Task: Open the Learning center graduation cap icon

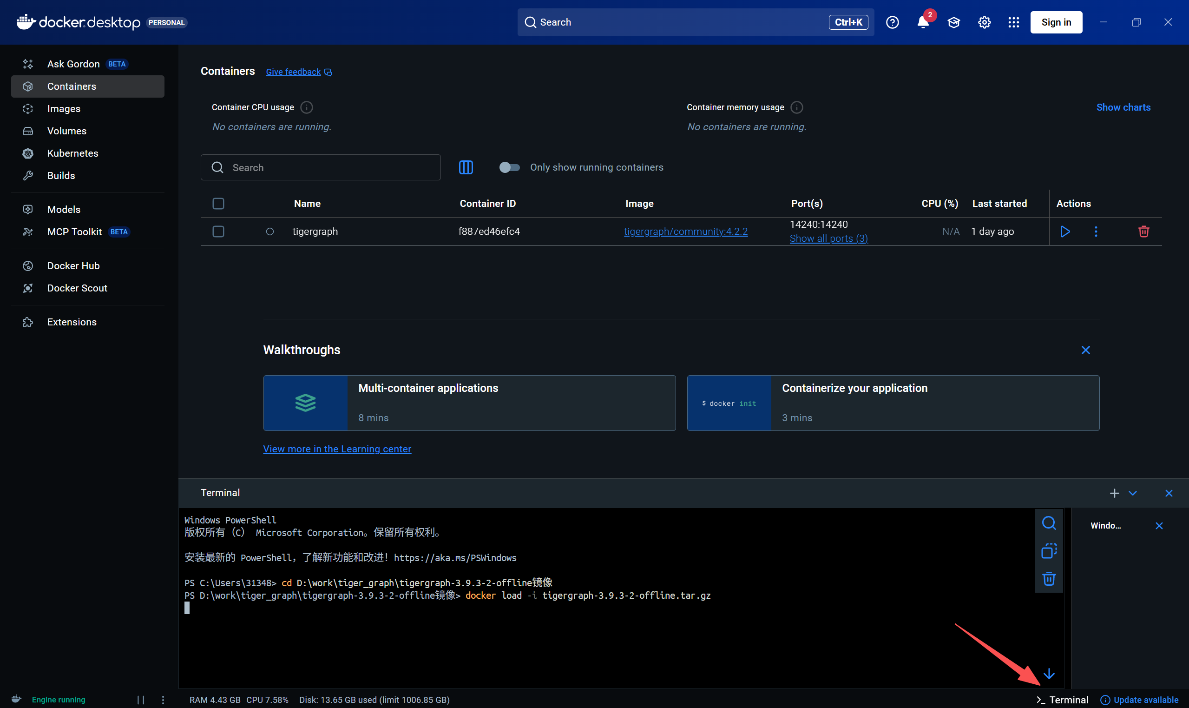Action: click(953, 22)
